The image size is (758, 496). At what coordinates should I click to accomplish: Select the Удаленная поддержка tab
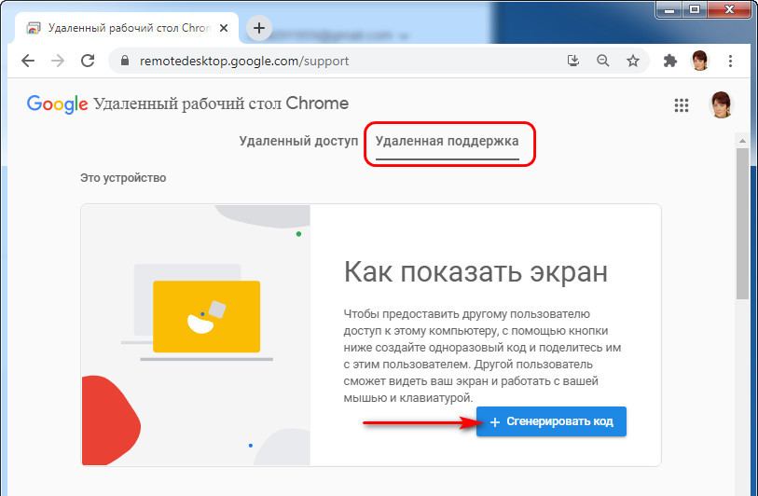447,142
